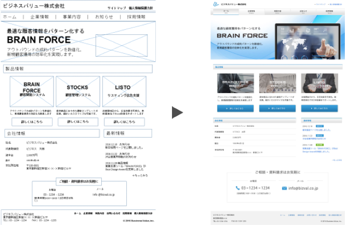Select the wireframe BRAIN FORCE product placeholder

tap(31, 90)
